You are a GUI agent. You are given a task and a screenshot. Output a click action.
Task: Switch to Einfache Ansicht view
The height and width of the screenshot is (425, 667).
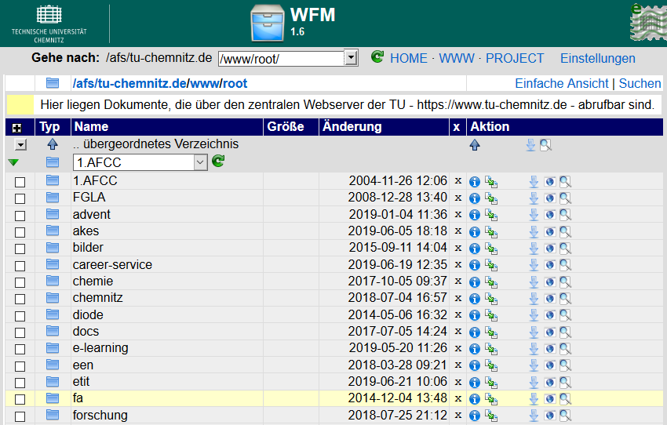coord(561,83)
